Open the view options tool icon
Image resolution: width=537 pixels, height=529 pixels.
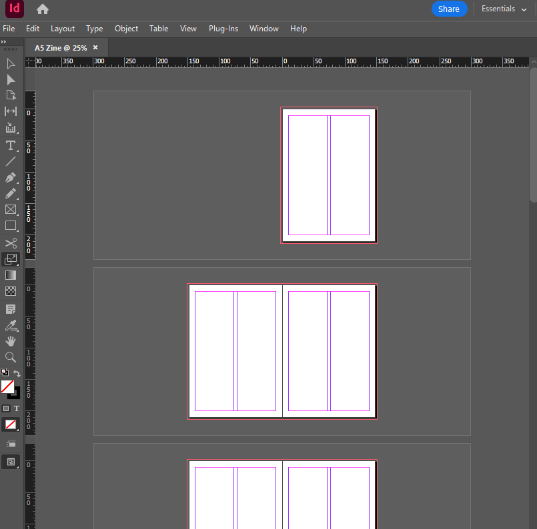[11, 444]
